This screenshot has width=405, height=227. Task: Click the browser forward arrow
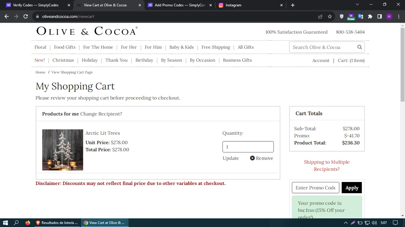[x=16, y=16]
